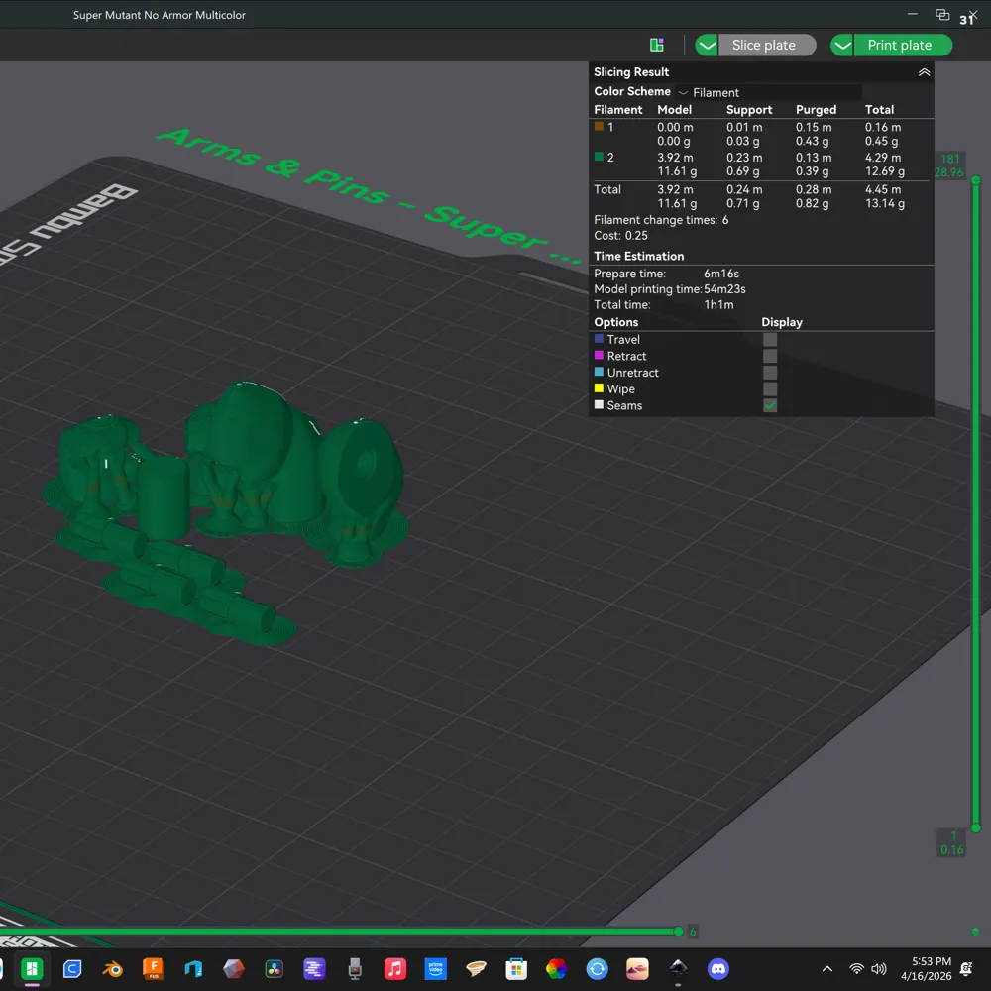
Task: Open the colorful wheel app in taskbar
Action: 556,968
